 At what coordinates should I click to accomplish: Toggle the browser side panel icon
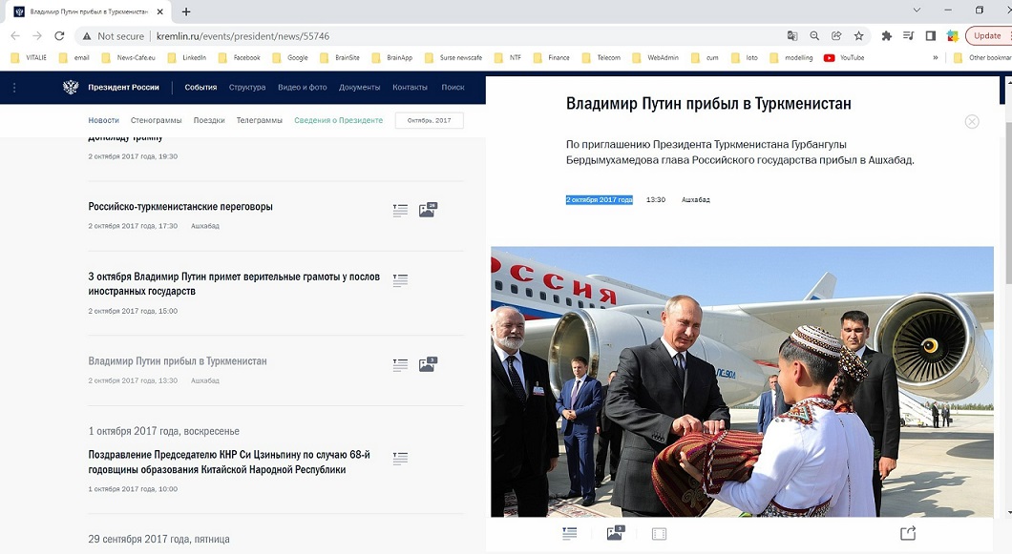[x=931, y=36]
